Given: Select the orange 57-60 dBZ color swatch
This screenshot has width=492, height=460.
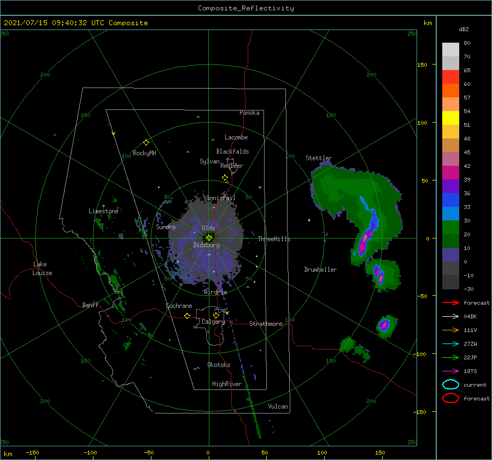Looking at the screenshot, I should click(450, 91).
